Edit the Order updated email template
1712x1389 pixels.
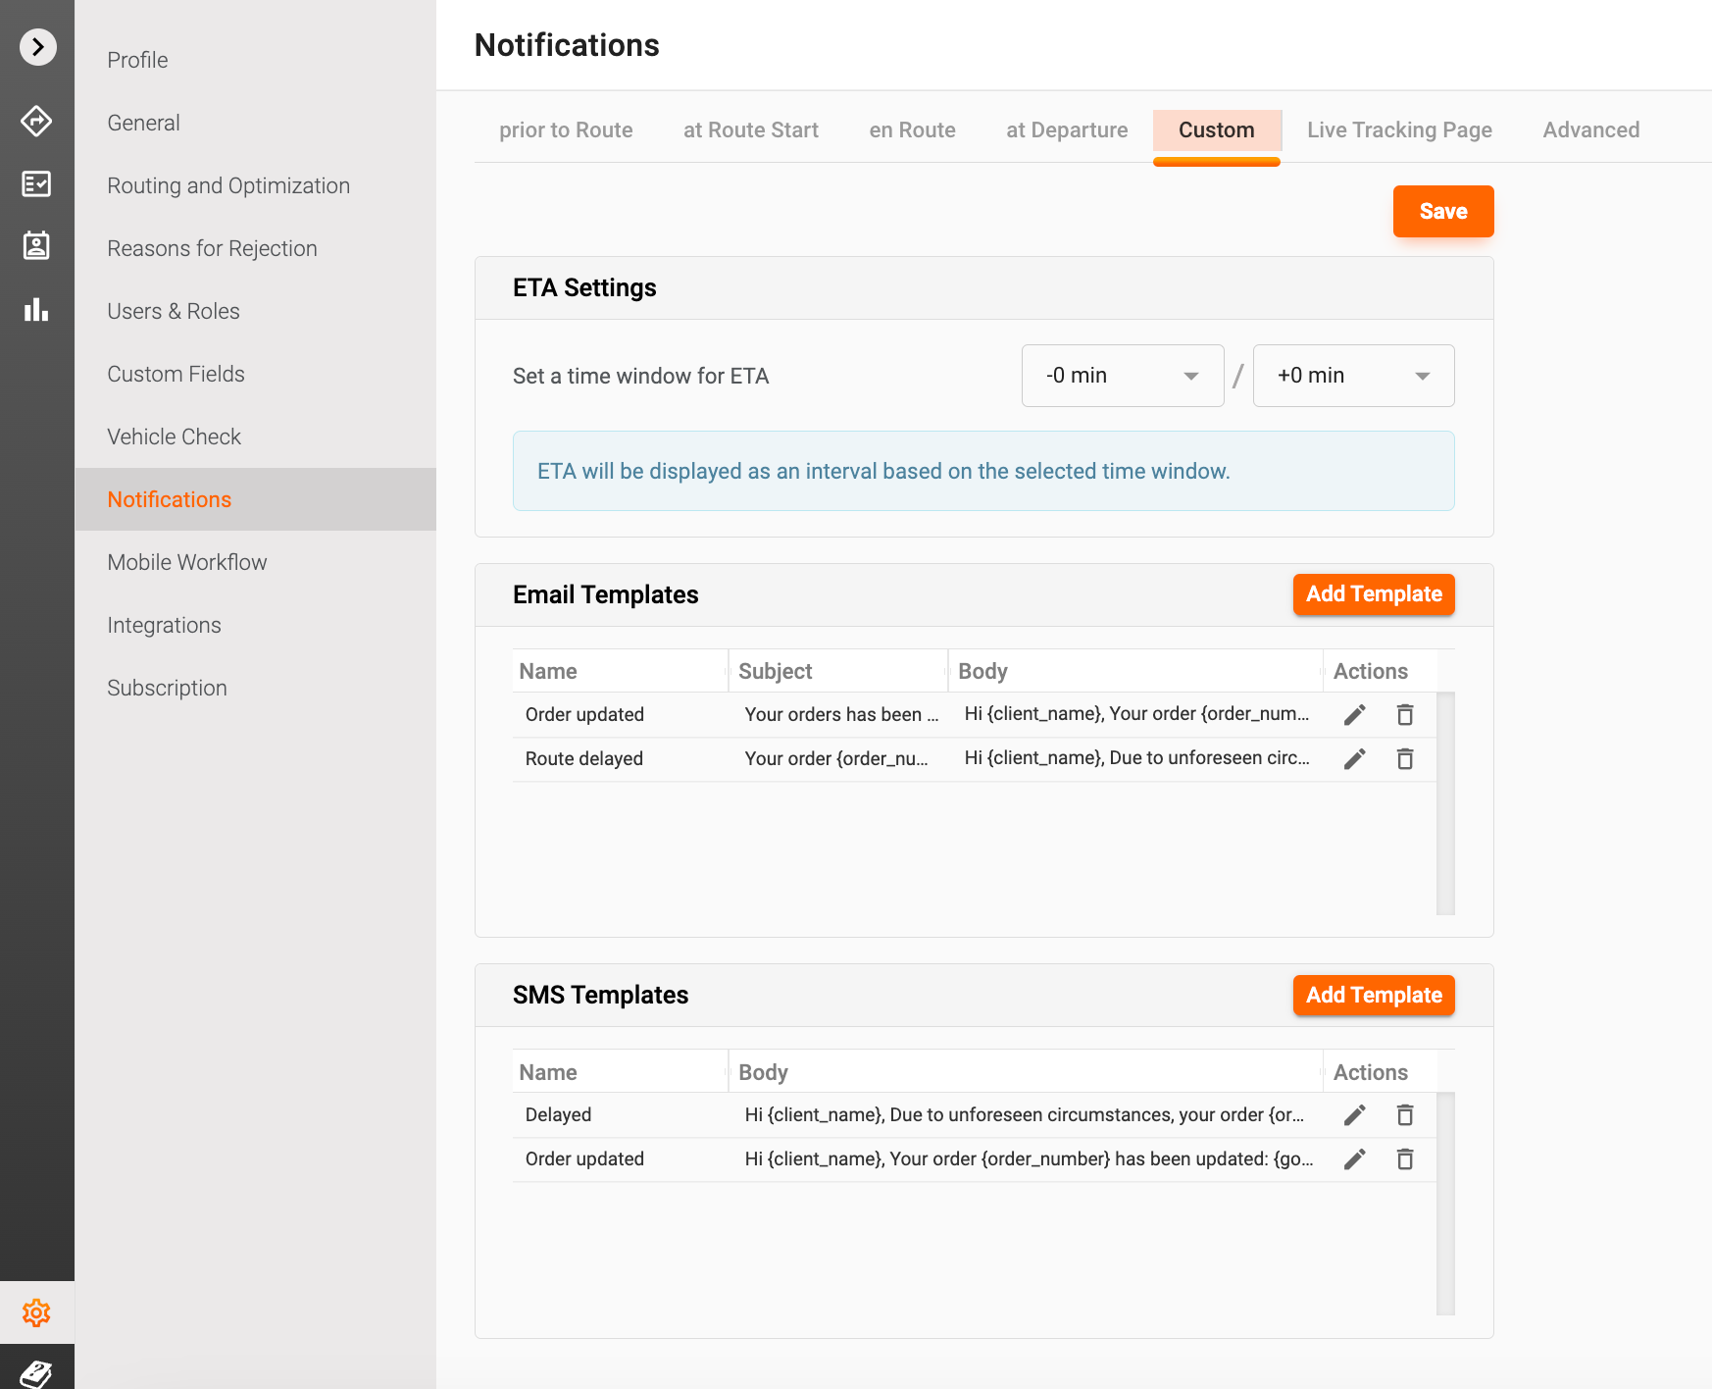[x=1354, y=715]
